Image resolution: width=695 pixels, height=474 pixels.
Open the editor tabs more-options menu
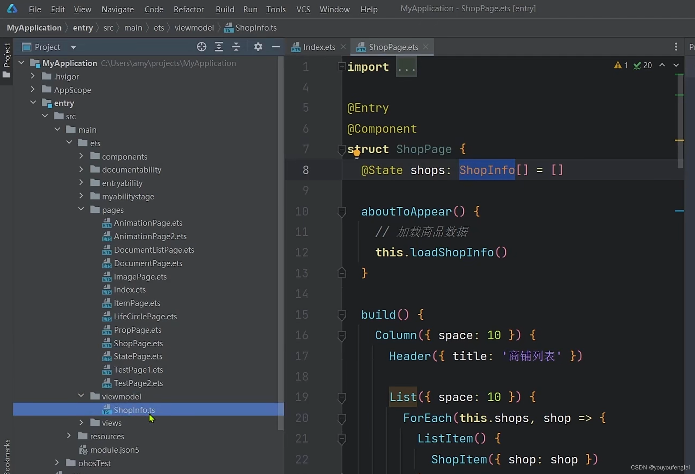[x=676, y=47]
